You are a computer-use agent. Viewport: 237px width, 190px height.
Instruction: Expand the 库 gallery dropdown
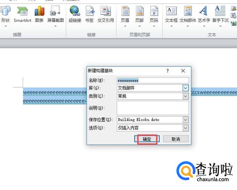tap(186, 88)
